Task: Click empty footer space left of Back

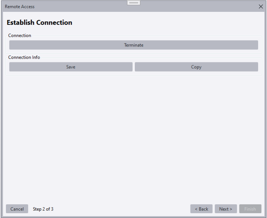Action: [122, 209]
